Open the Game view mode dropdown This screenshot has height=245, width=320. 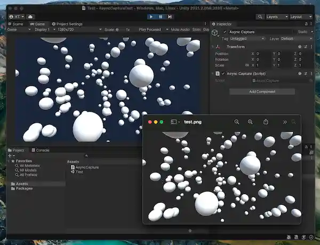pos(19,29)
